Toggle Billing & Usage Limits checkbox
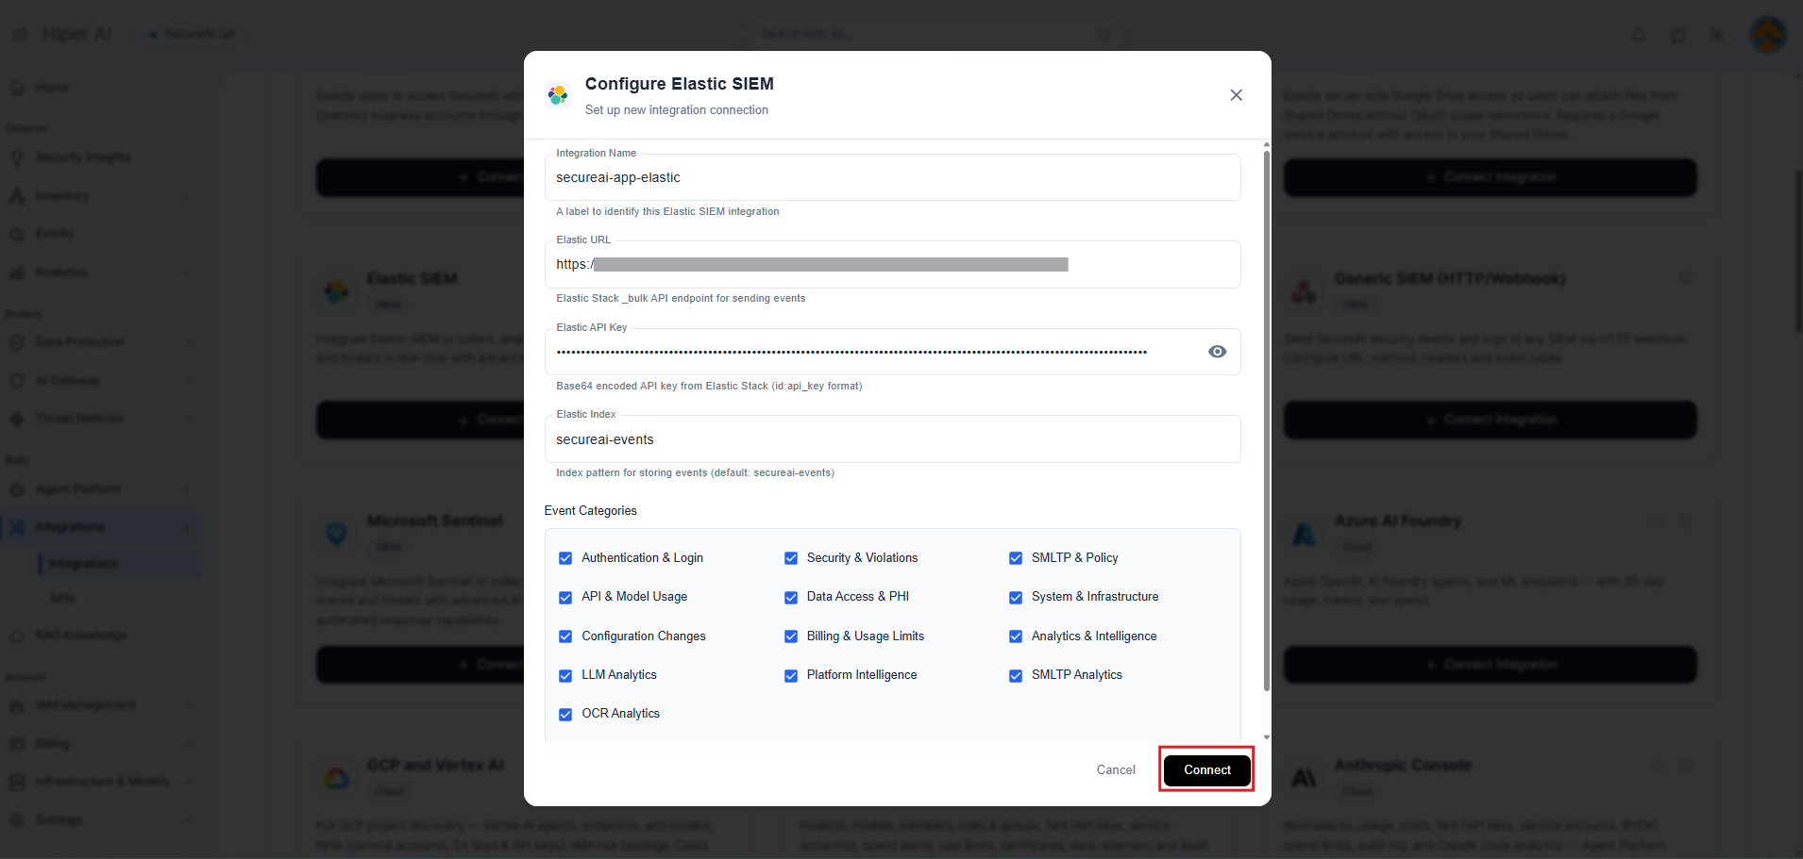Image resolution: width=1803 pixels, height=859 pixels. (x=791, y=636)
